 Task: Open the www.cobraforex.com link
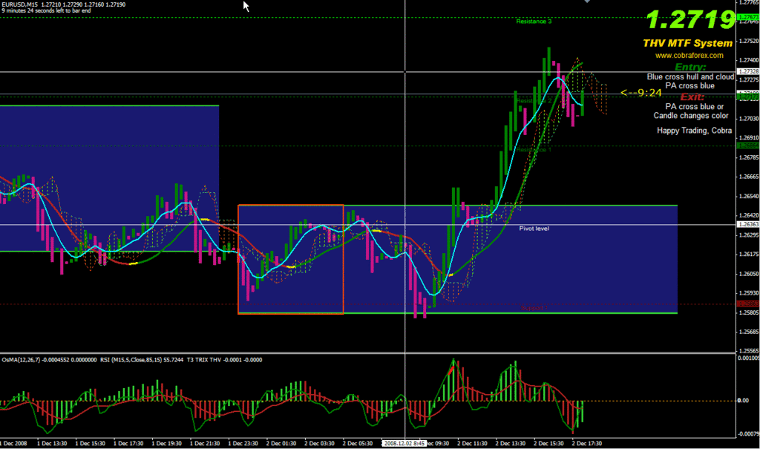pyautogui.click(x=689, y=55)
